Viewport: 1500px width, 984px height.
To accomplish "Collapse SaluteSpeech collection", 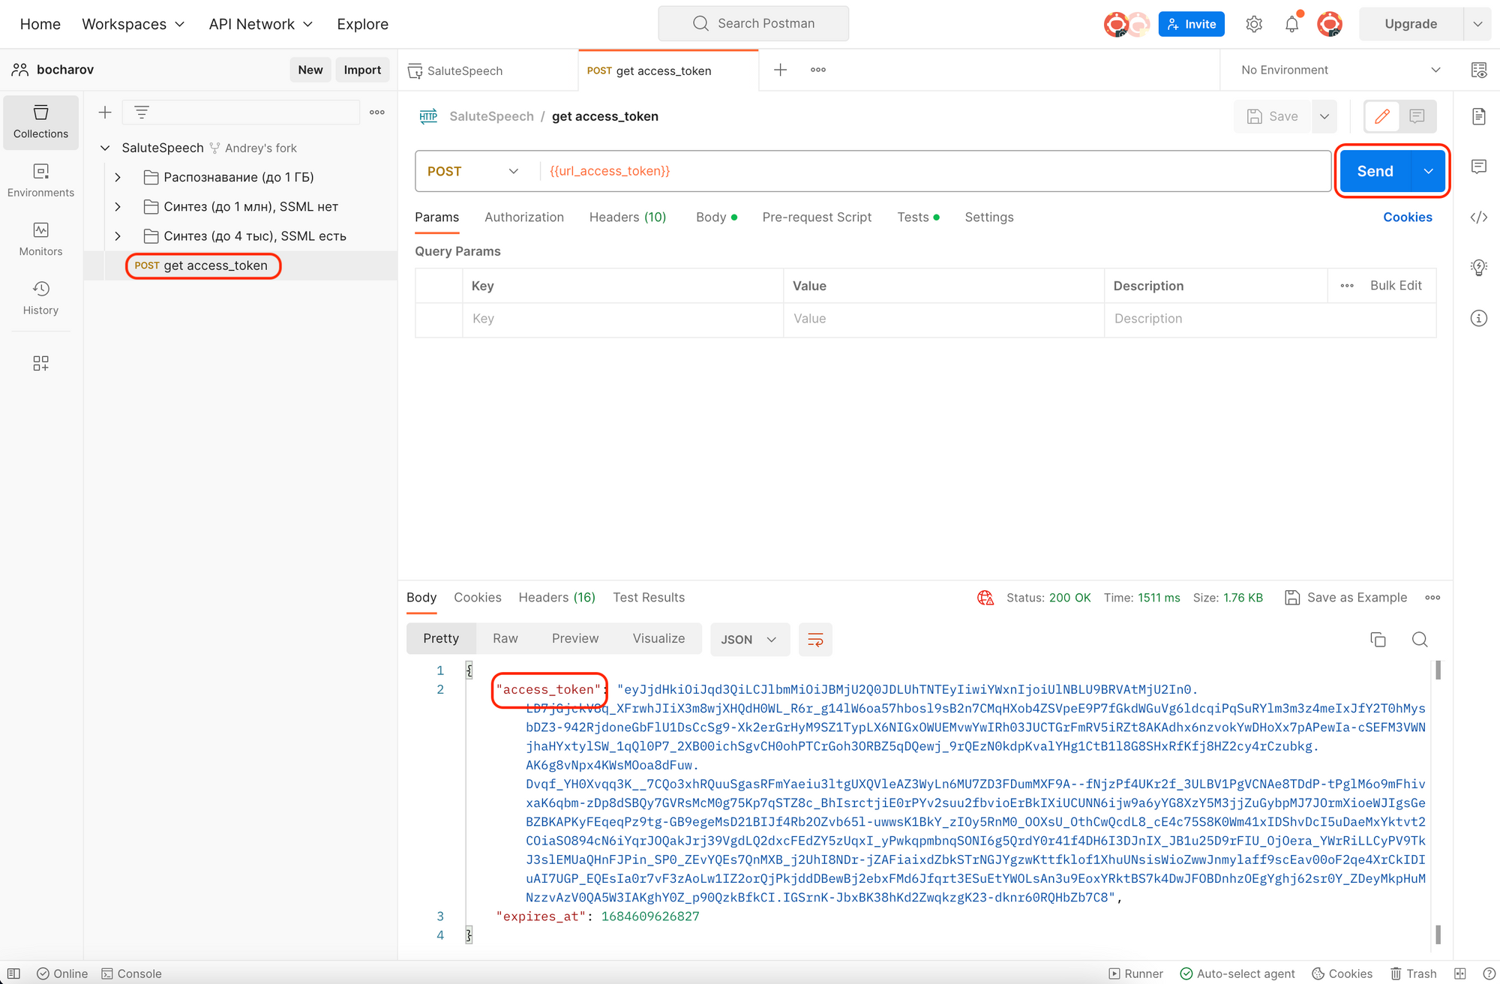I will coord(105,148).
